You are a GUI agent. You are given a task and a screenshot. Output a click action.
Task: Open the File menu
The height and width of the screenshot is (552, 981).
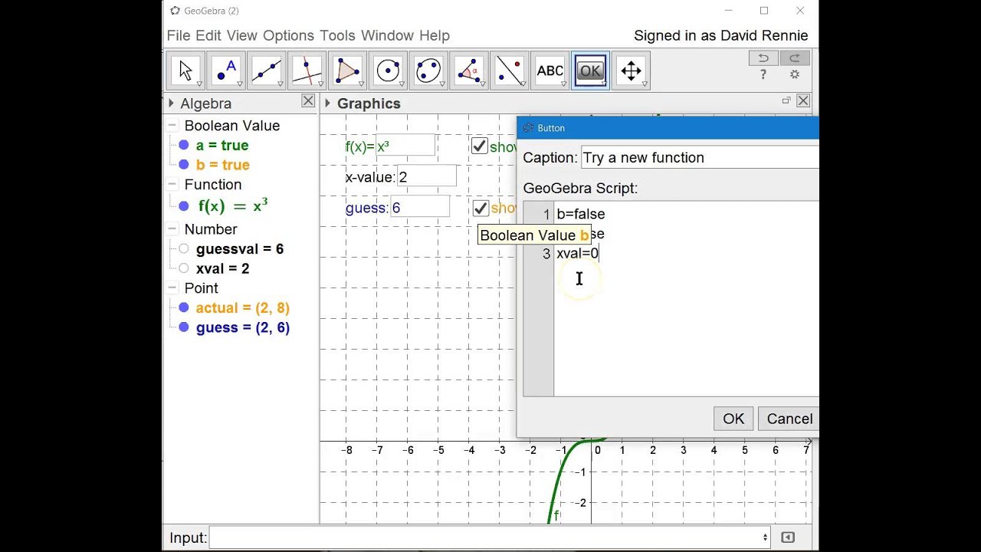(x=179, y=35)
